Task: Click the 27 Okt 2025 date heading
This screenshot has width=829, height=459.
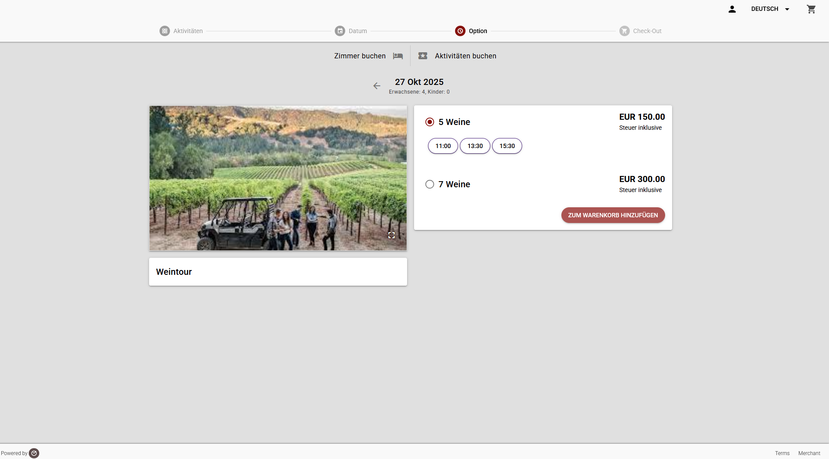Action: [x=419, y=82]
